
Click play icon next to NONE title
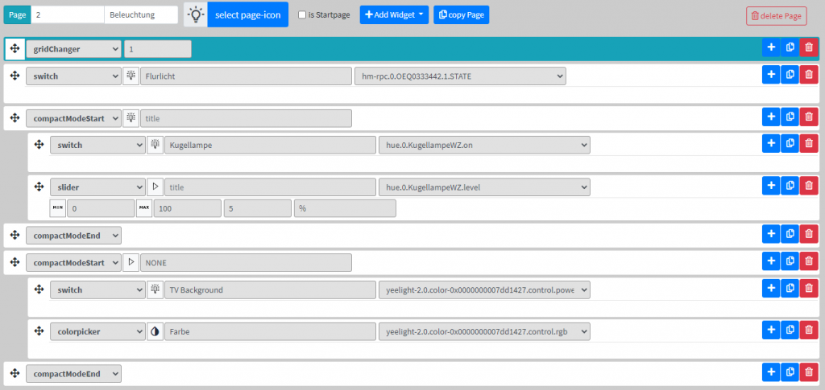coord(131,262)
